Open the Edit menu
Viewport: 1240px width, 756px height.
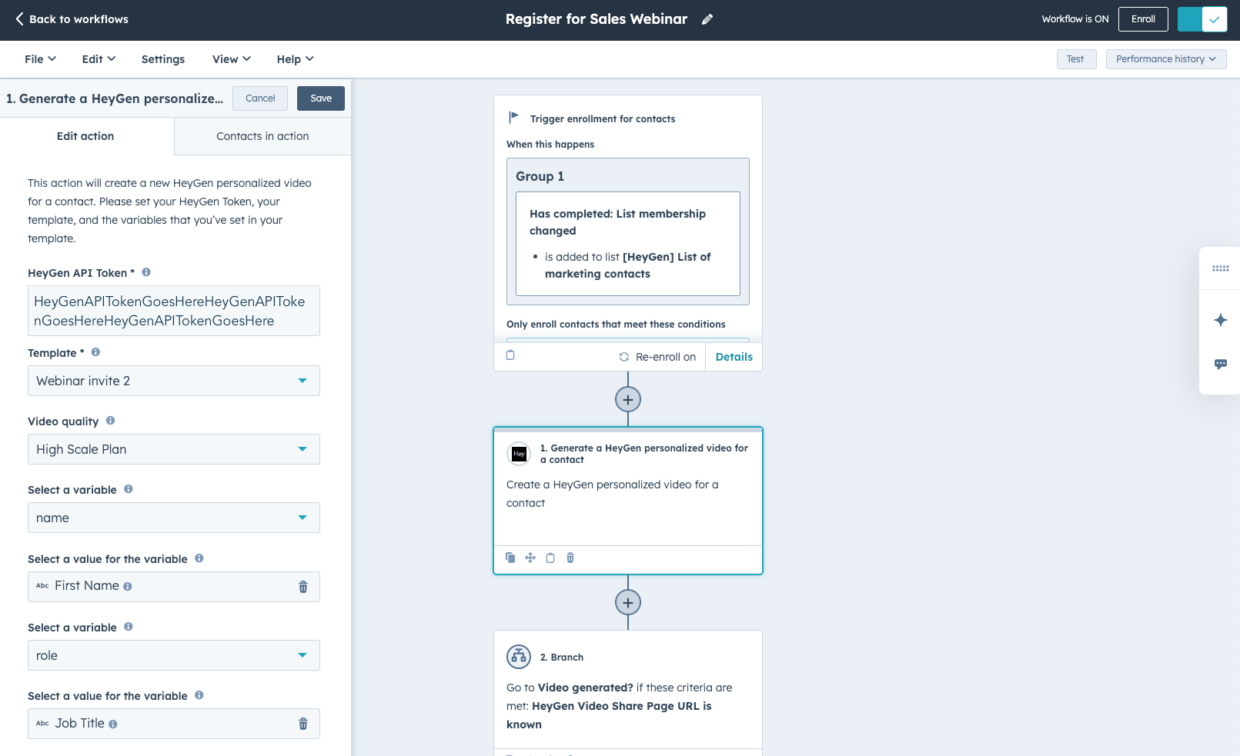click(99, 59)
